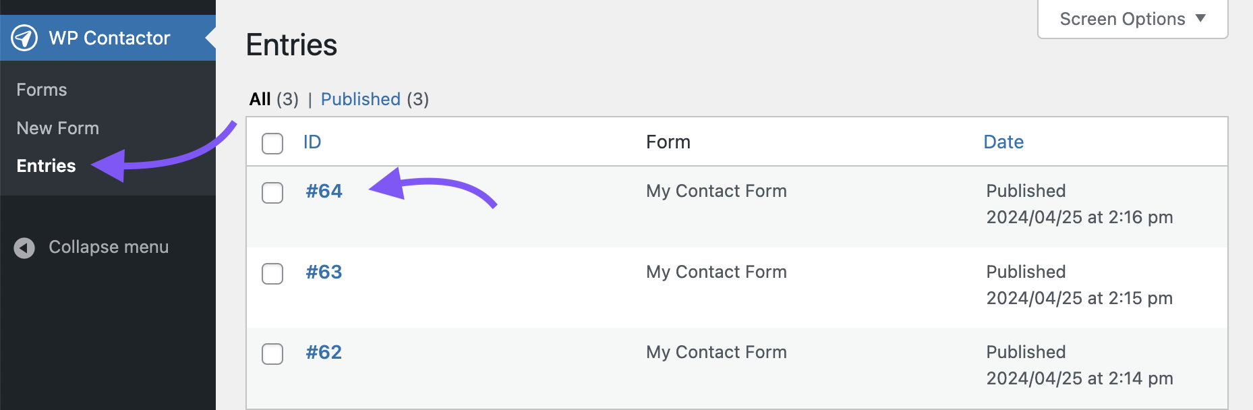Open the New Form menu item
The image size is (1253, 410).
[x=58, y=128]
